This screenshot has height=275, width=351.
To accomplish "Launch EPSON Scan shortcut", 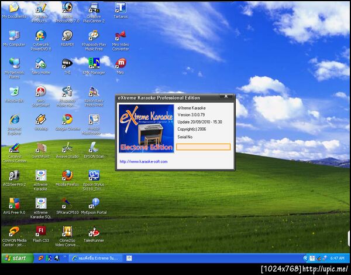I will [x=94, y=151].
